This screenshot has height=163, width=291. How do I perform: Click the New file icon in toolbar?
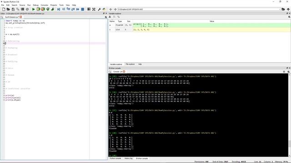(4, 9)
